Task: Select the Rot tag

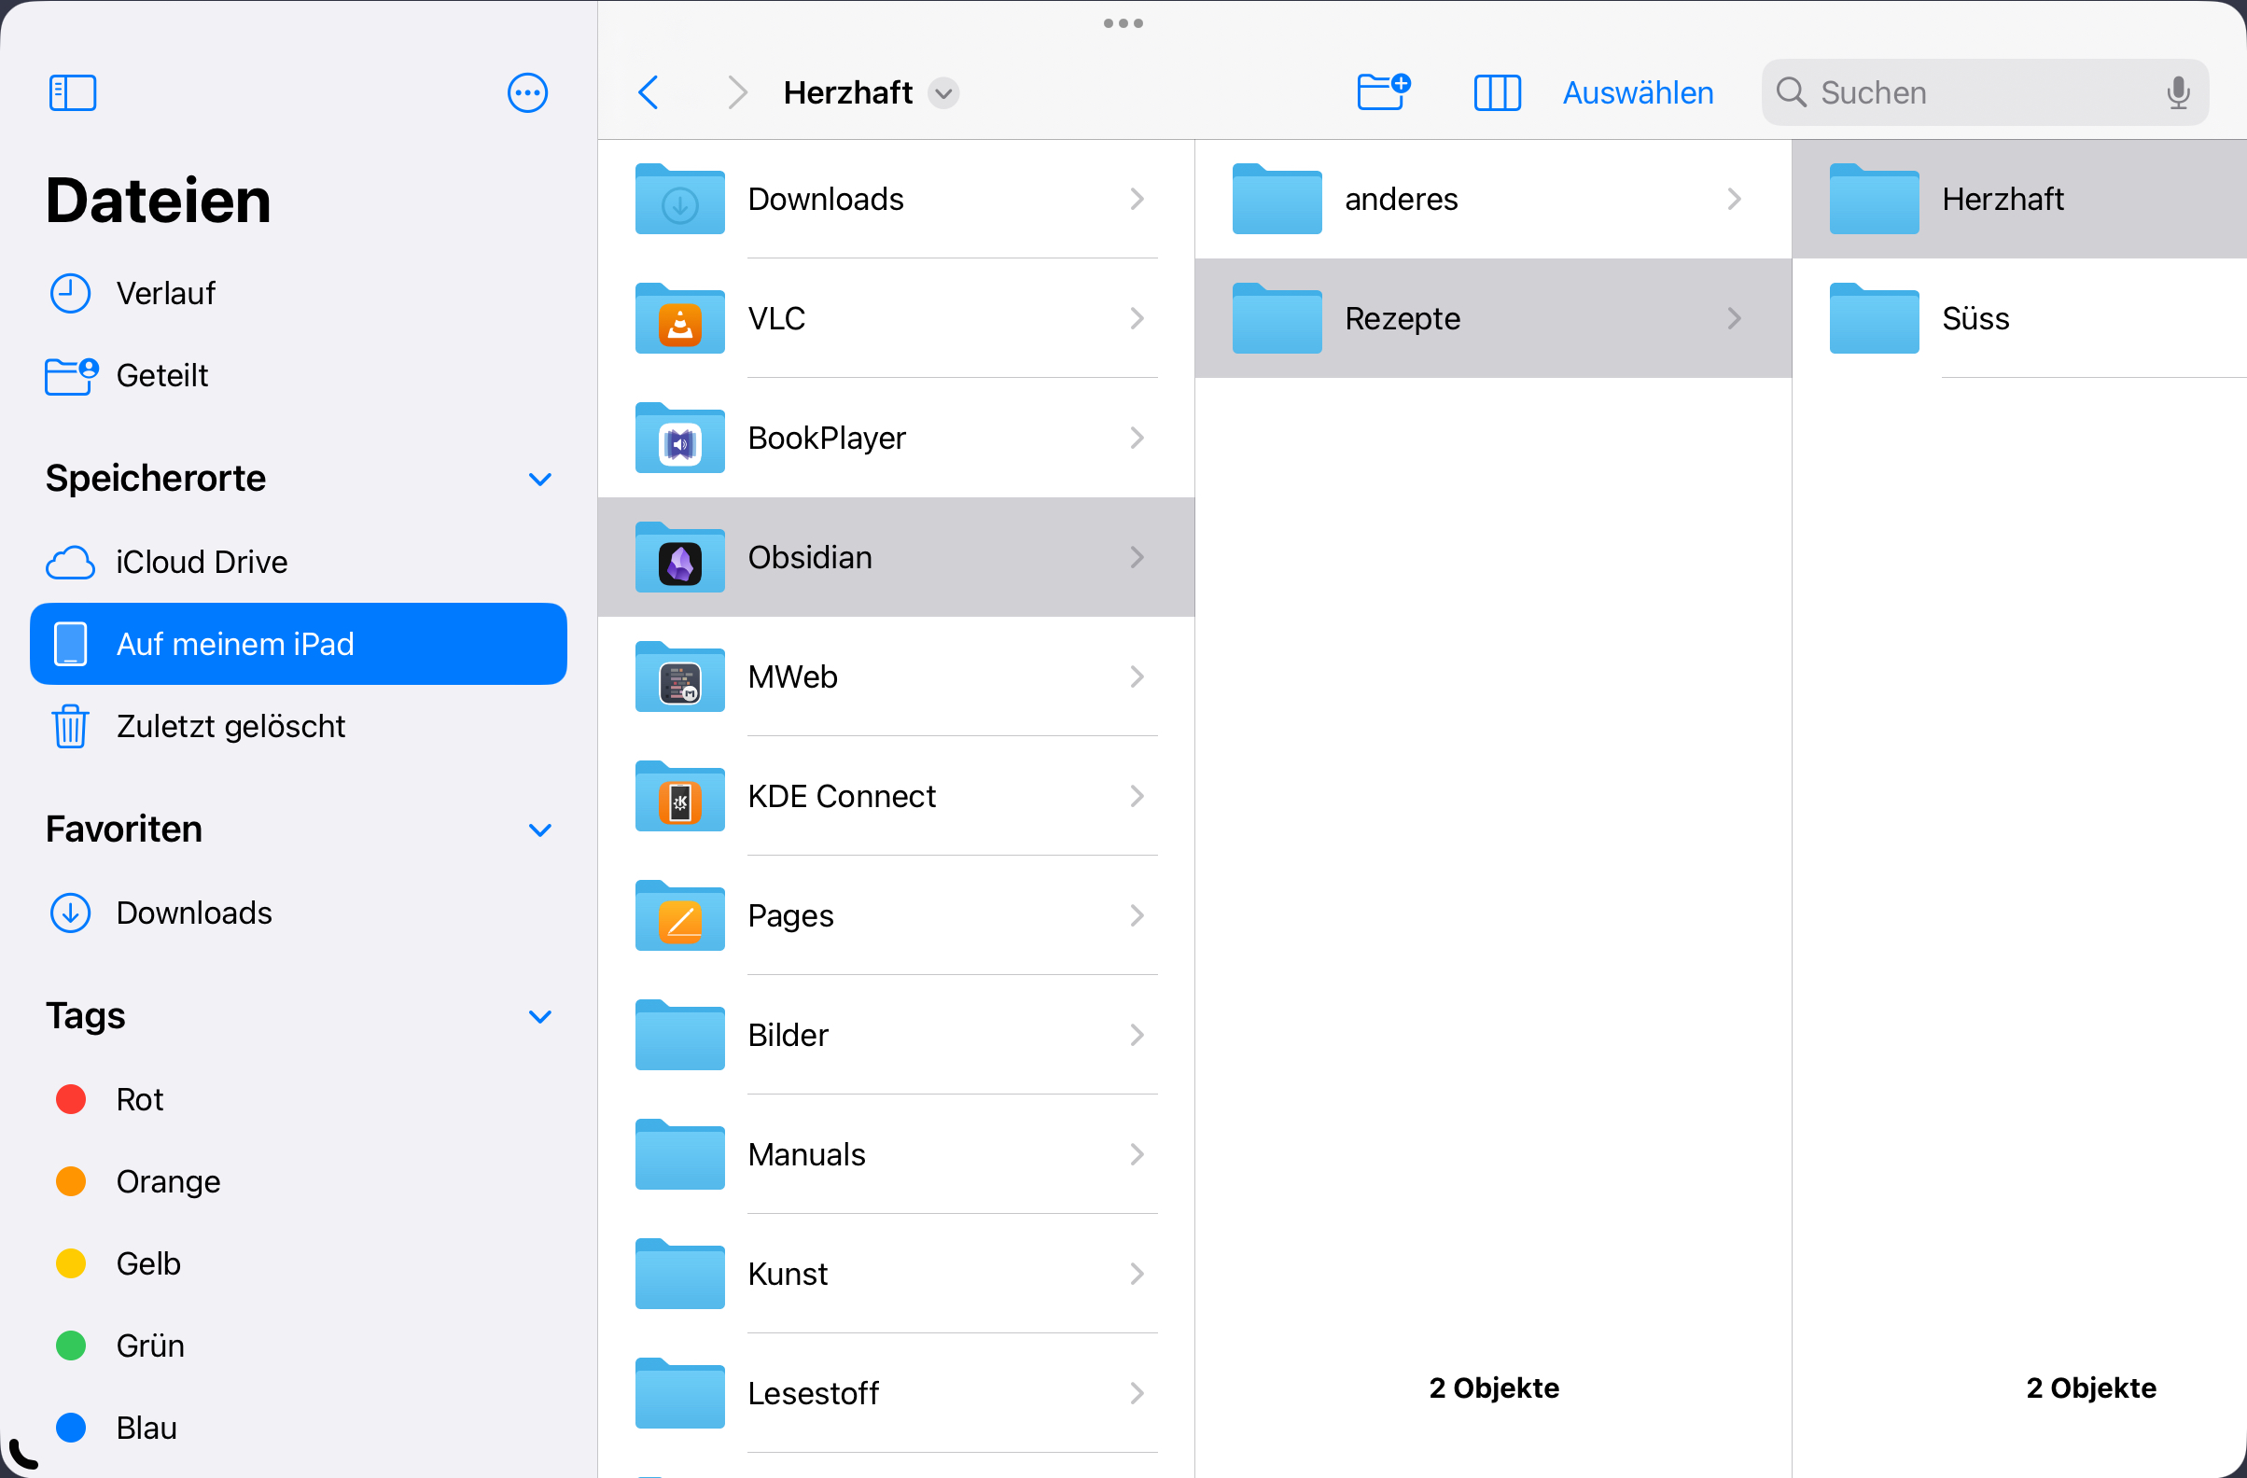Action: coord(140,1099)
